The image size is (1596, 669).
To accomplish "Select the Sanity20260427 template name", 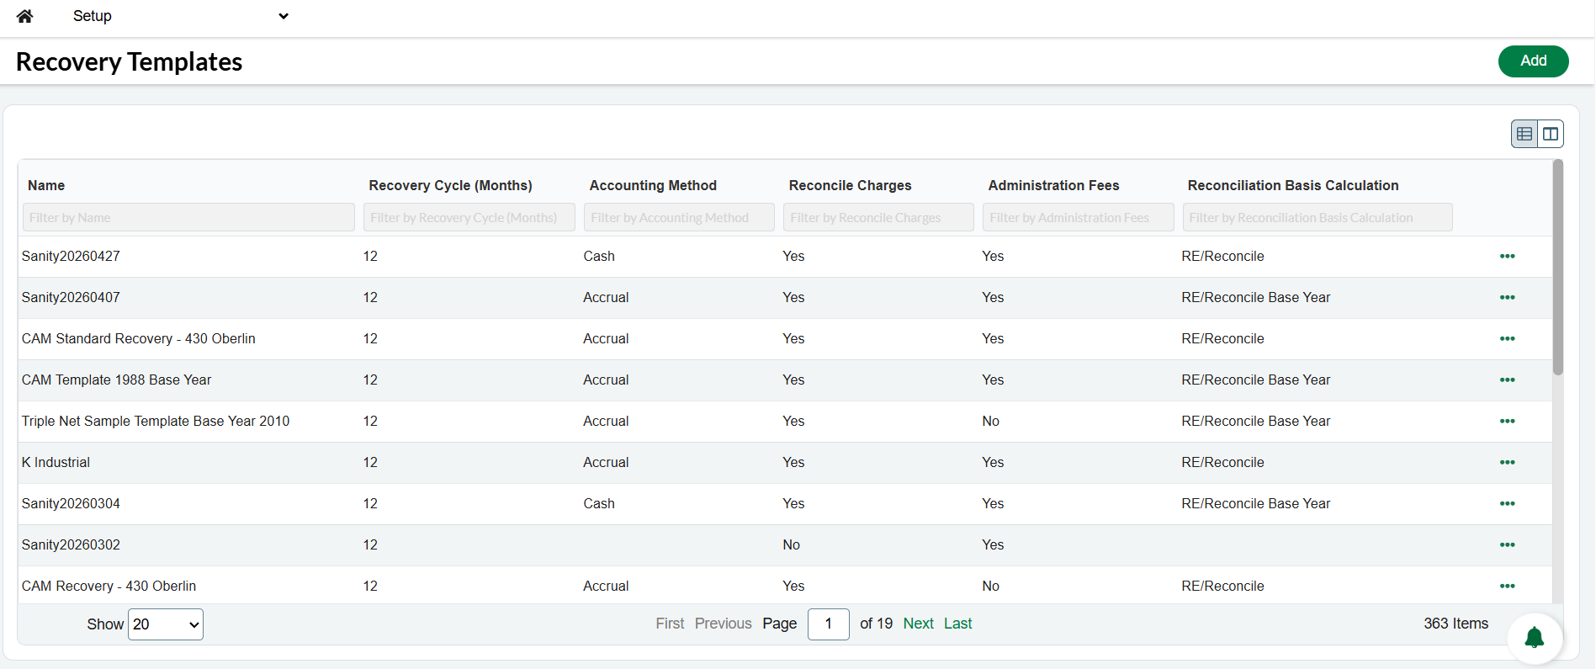I will click(71, 257).
